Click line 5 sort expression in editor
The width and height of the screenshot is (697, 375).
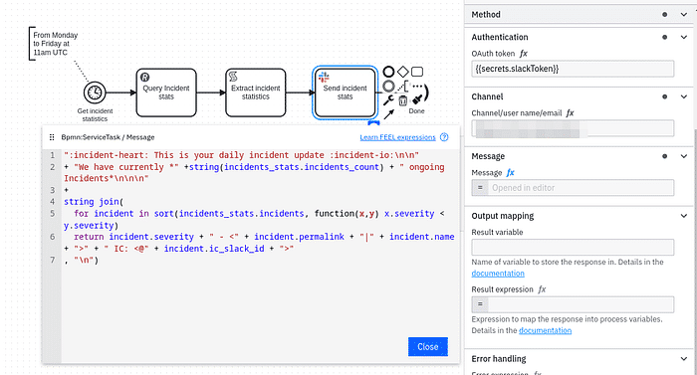pos(254,219)
